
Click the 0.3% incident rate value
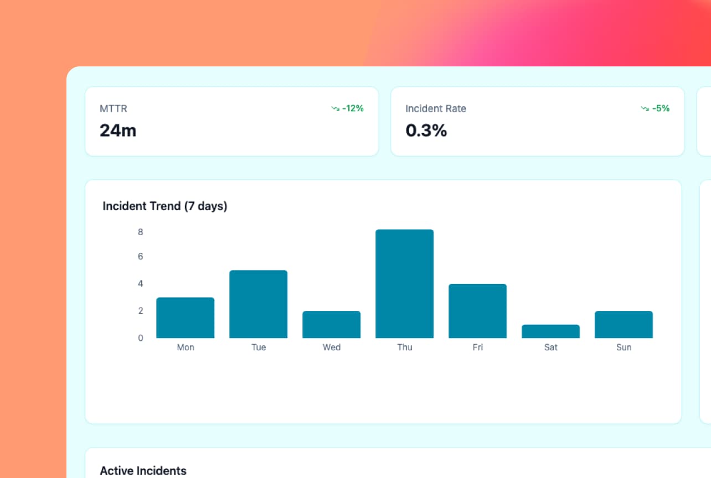[x=426, y=131]
